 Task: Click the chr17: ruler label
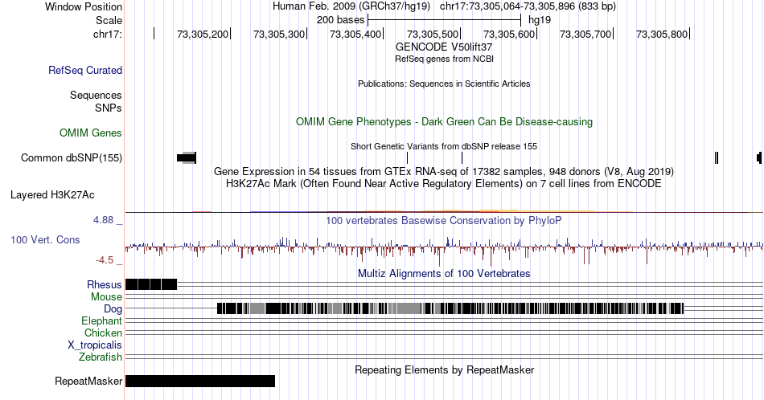tap(108, 34)
